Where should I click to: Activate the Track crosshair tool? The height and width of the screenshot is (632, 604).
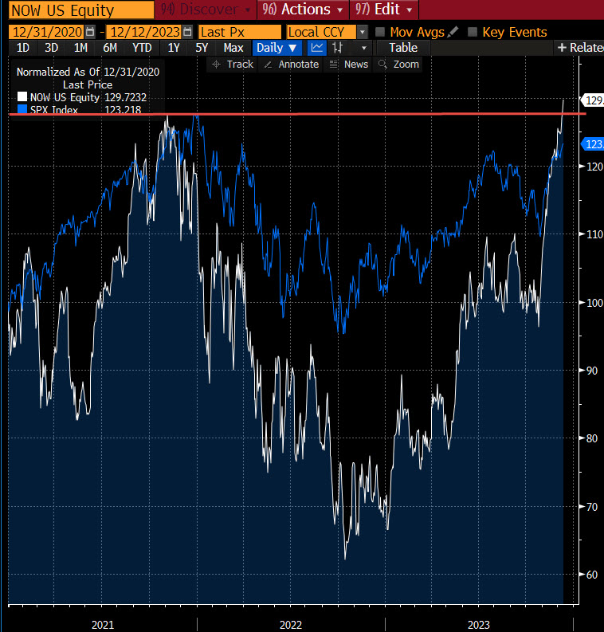[x=233, y=65]
